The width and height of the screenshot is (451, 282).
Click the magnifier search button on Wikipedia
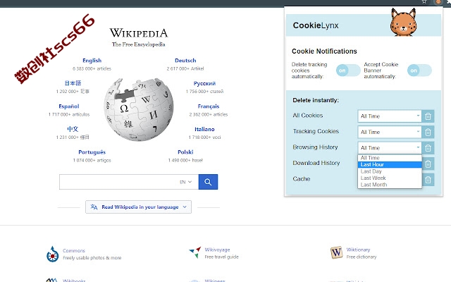(x=208, y=182)
